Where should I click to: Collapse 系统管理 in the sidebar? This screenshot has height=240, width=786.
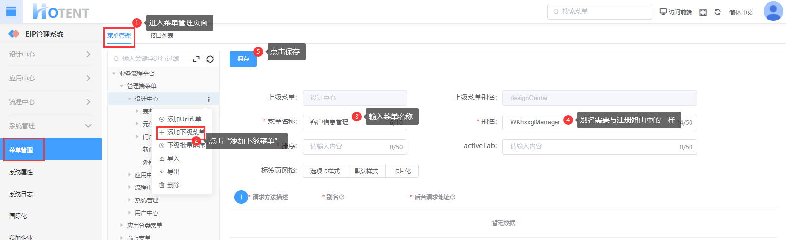point(51,126)
